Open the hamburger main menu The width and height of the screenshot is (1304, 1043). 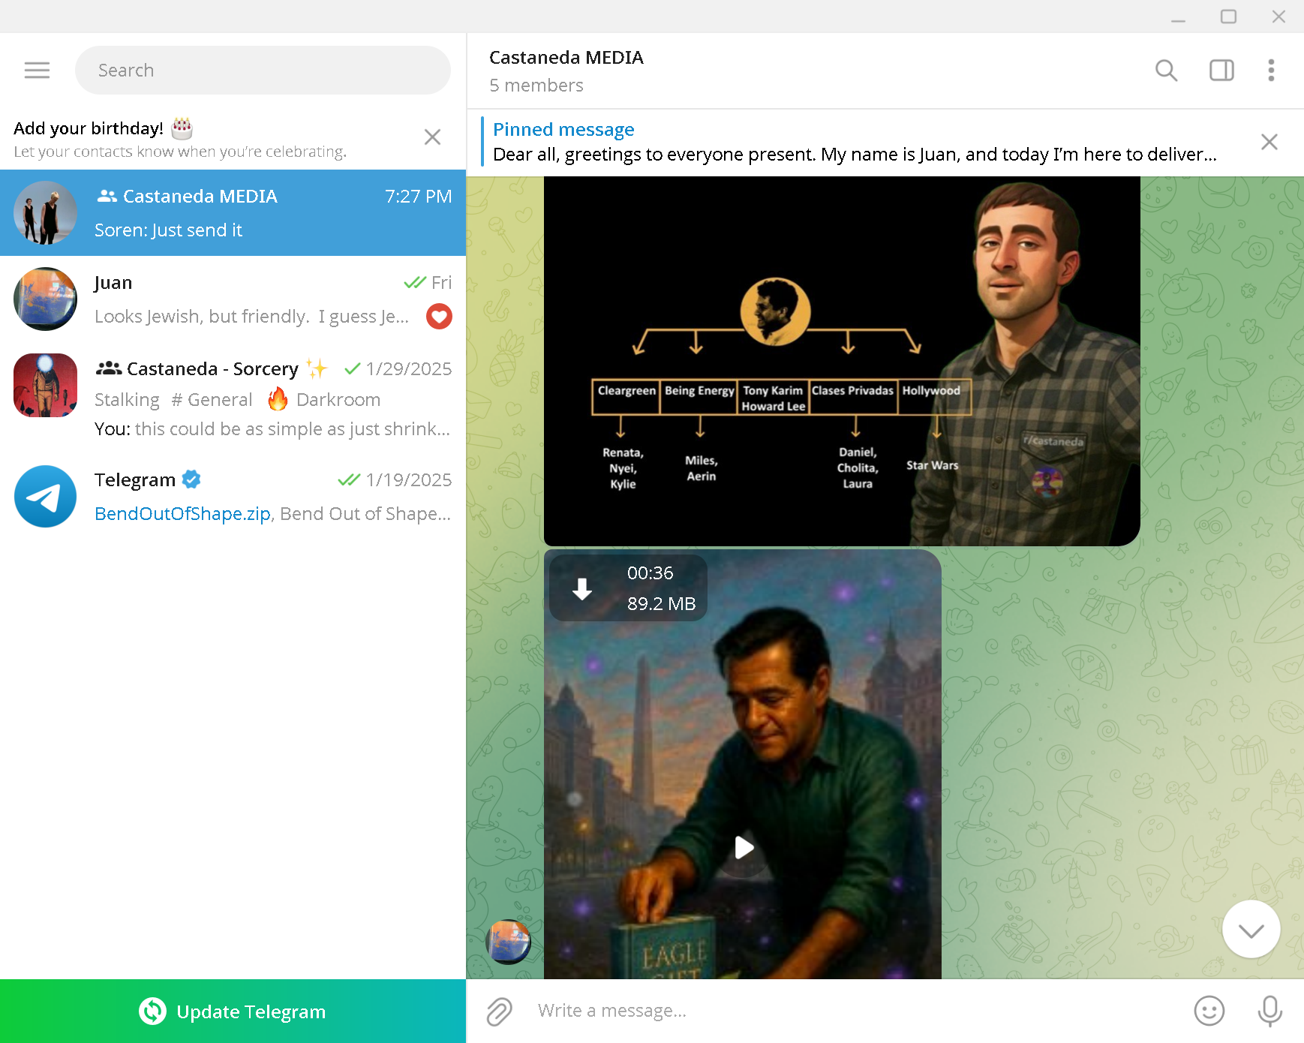[37, 71]
